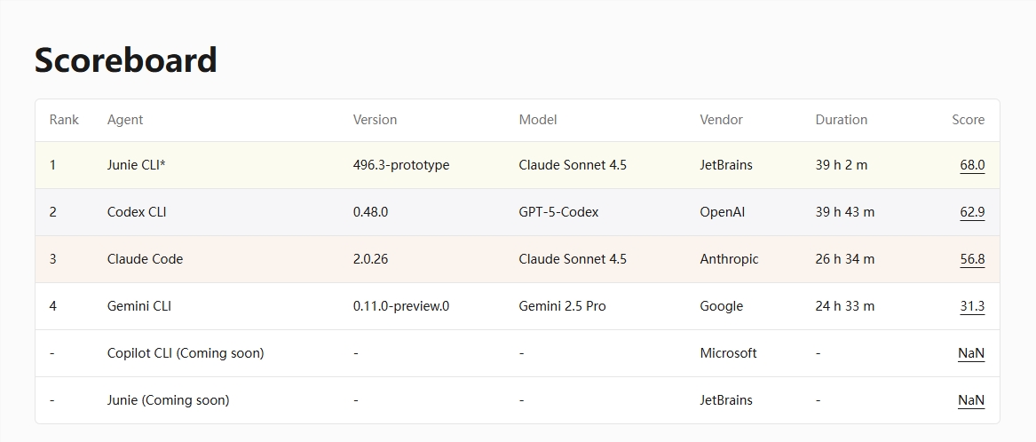Viewport: 1036px width, 442px height.
Task: Open the 68.0 score link
Action: click(x=971, y=165)
